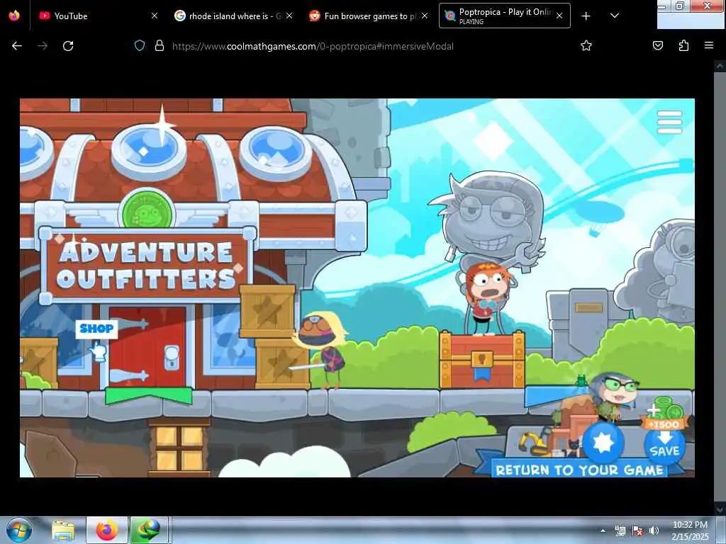
Task: Open the Pocket save icon
Action: [x=658, y=46]
